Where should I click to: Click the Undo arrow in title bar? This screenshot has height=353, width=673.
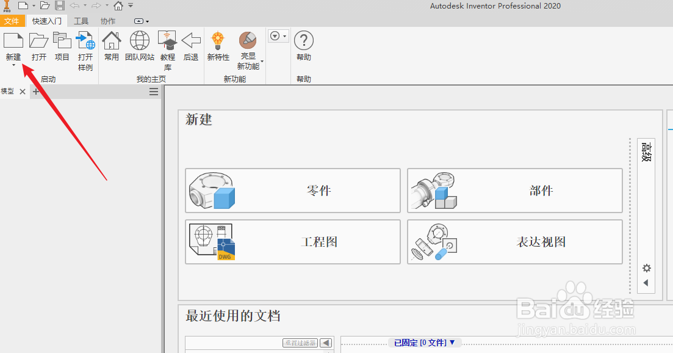(74, 5)
